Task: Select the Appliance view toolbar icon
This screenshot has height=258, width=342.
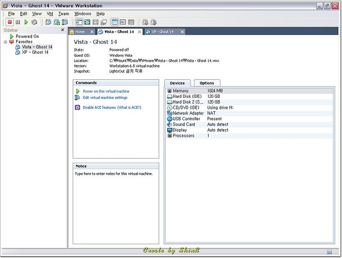Action: (131, 22)
